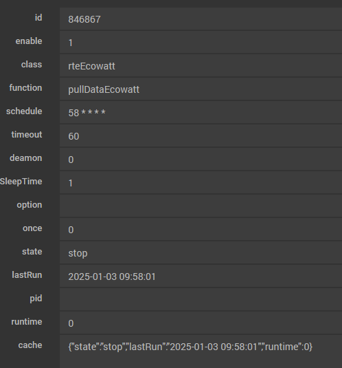Click the state field showing stop
The height and width of the screenshot is (368, 342).
click(201, 252)
